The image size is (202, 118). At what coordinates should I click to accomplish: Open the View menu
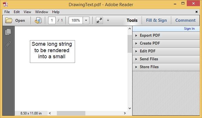[x=27, y=12]
